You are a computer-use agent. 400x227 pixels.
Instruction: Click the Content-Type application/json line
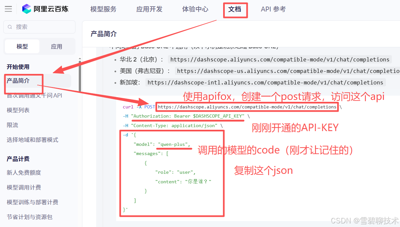(x=173, y=125)
